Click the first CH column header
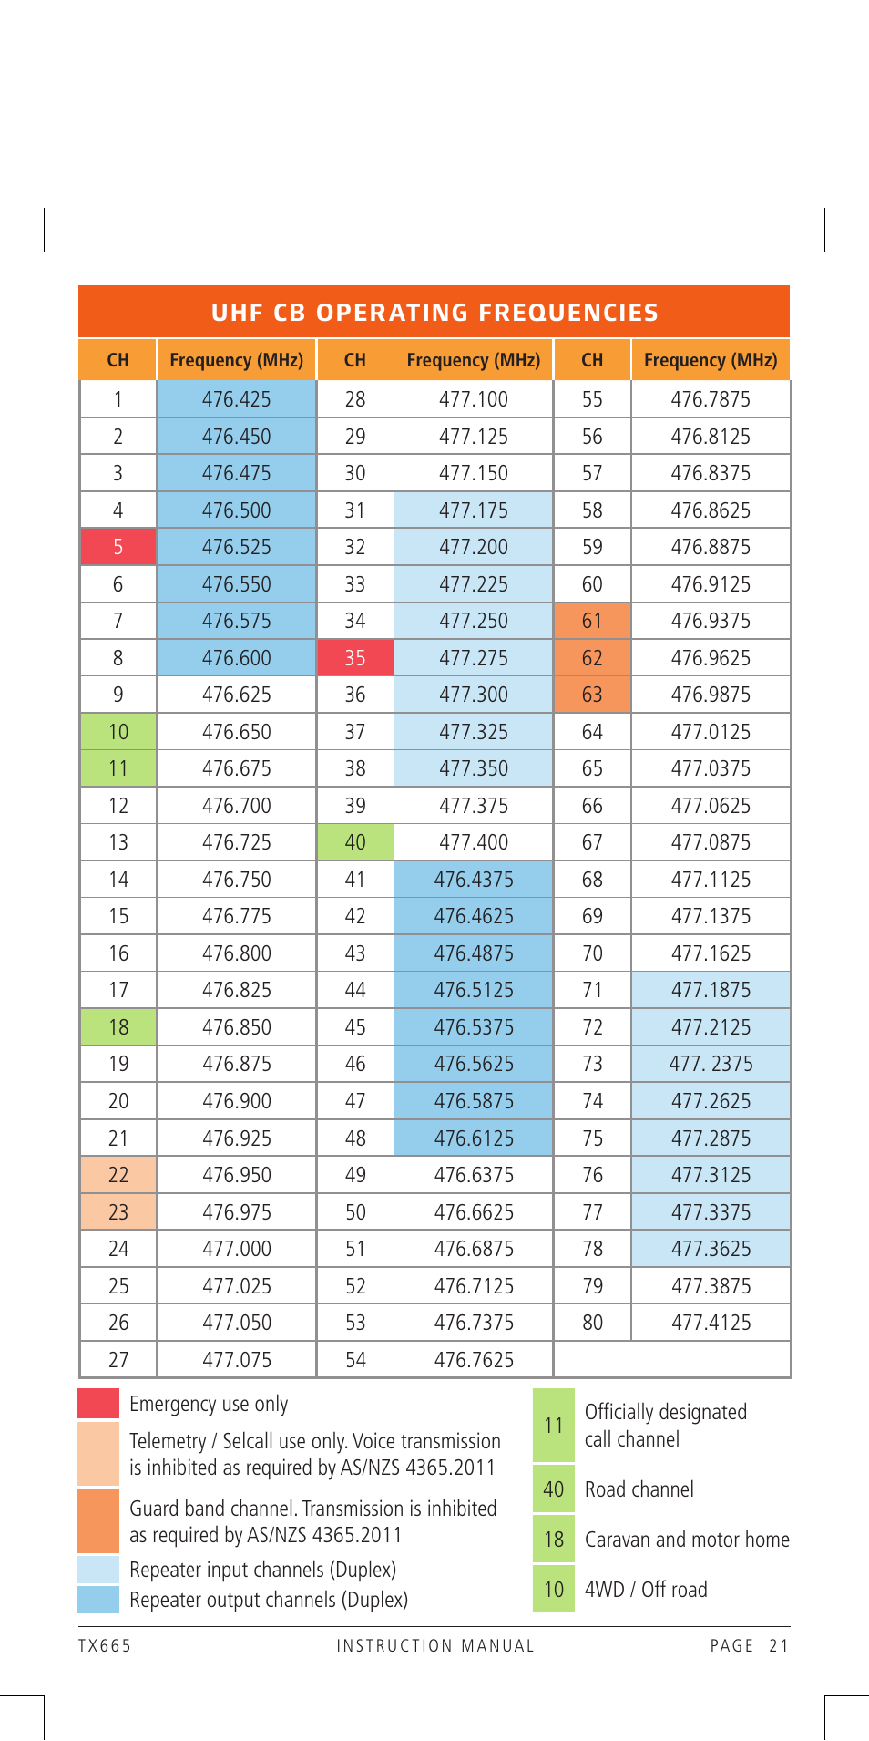Screen dimensions: 869x1741 118,360
